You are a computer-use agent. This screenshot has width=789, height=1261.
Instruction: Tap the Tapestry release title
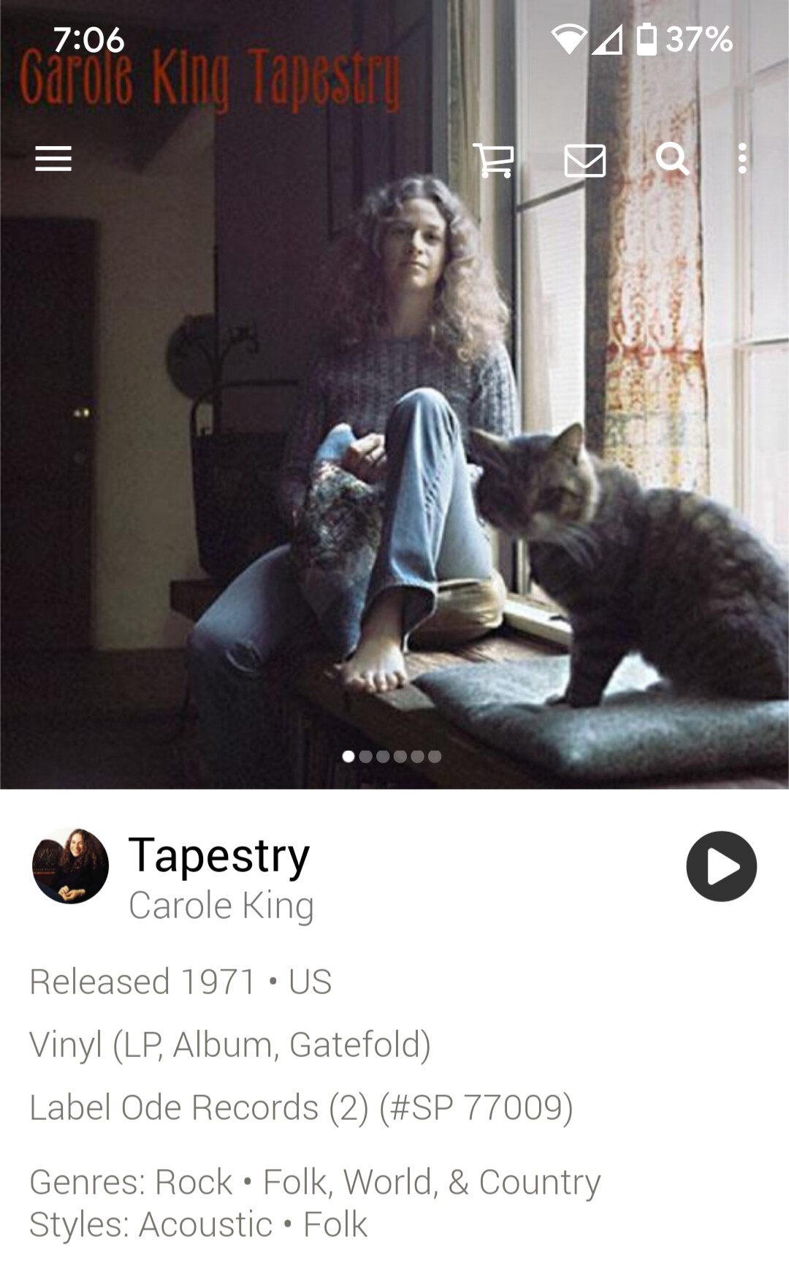coord(219,855)
